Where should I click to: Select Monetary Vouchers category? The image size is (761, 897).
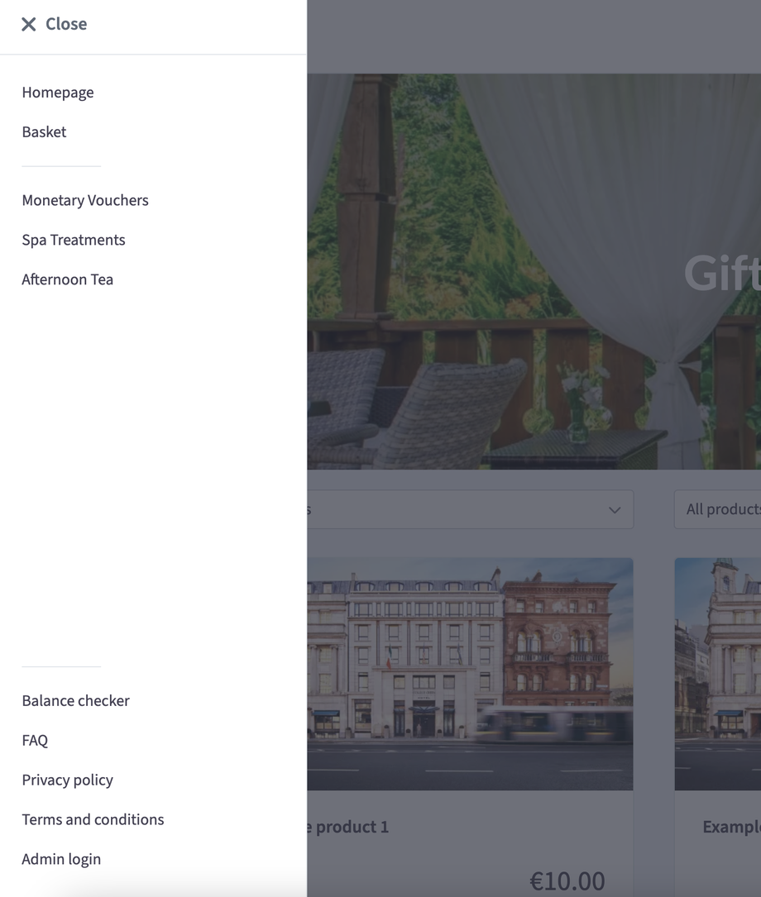click(x=85, y=200)
